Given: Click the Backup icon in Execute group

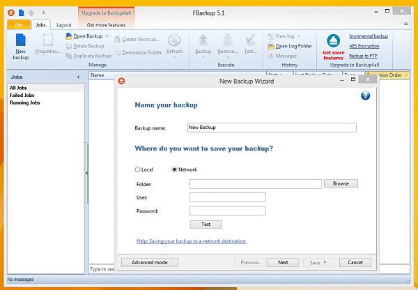Looking at the screenshot, I should coord(203,40).
